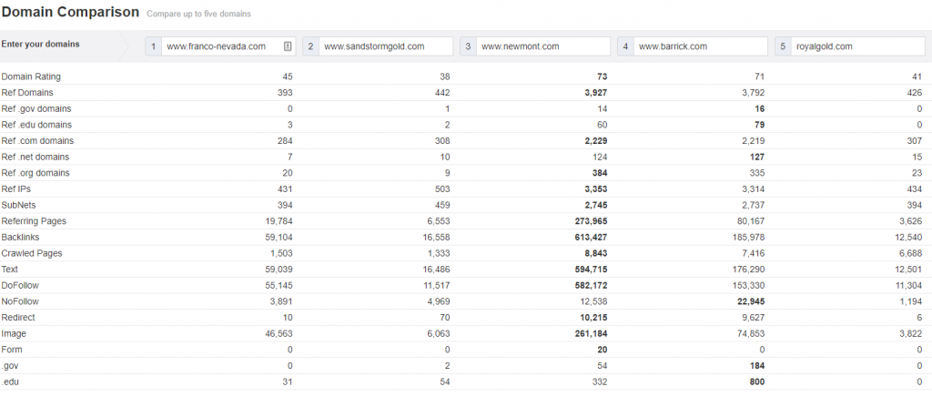Click the Backlinks row label
This screenshot has width=932, height=397.
click(20, 237)
